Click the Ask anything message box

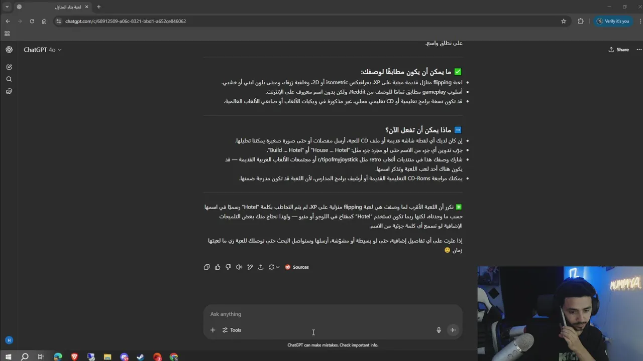click(333, 314)
